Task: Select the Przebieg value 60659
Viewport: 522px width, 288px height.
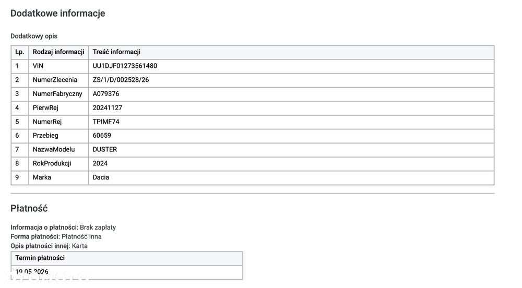Action: tap(102, 135)
